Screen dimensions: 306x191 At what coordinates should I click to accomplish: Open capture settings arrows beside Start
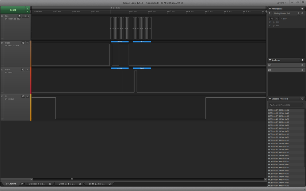[28, 10]
